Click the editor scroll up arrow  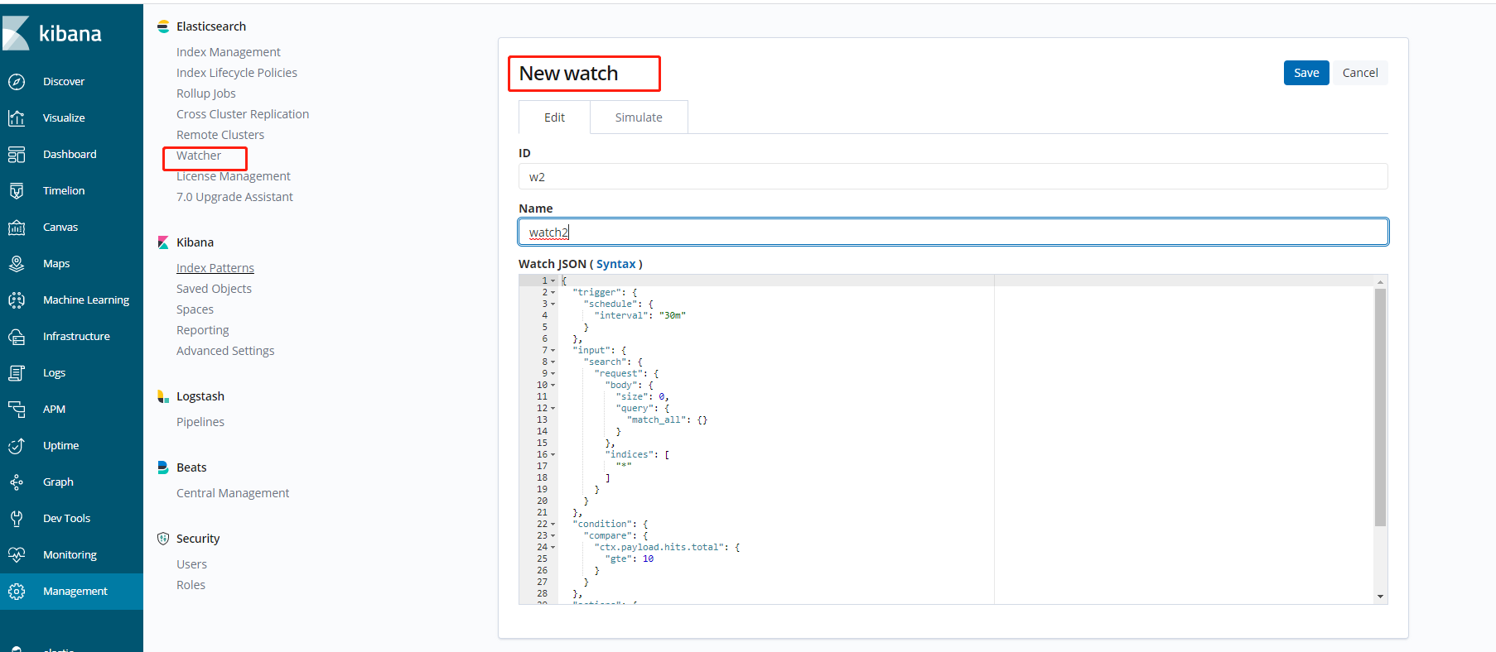pyautogui.click(x=1380, y=282)
